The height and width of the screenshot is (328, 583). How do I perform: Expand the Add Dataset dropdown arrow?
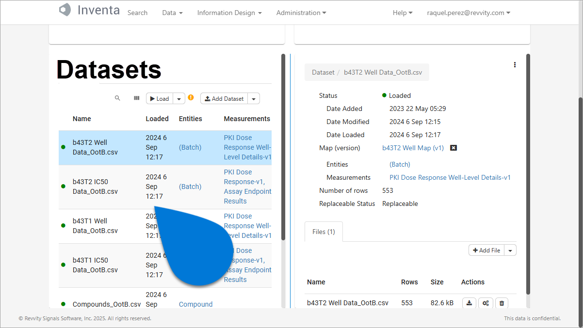point(253,98)
